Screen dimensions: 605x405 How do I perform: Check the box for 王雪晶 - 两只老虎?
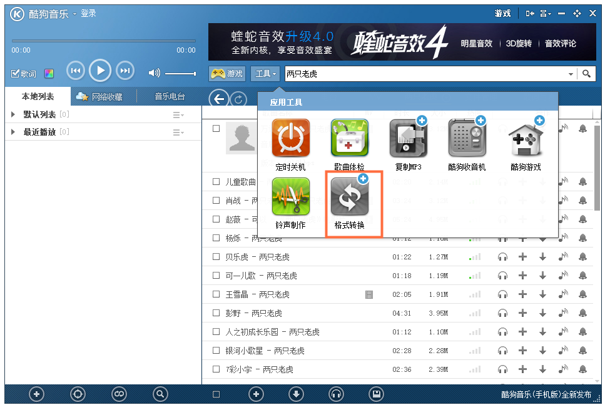(x=216, y=294)
